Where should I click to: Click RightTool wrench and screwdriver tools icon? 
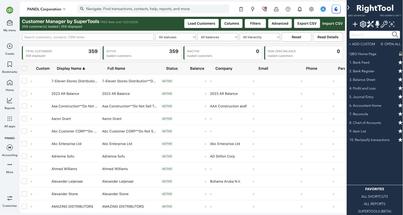pyautogui.click(x=370, y=25)
